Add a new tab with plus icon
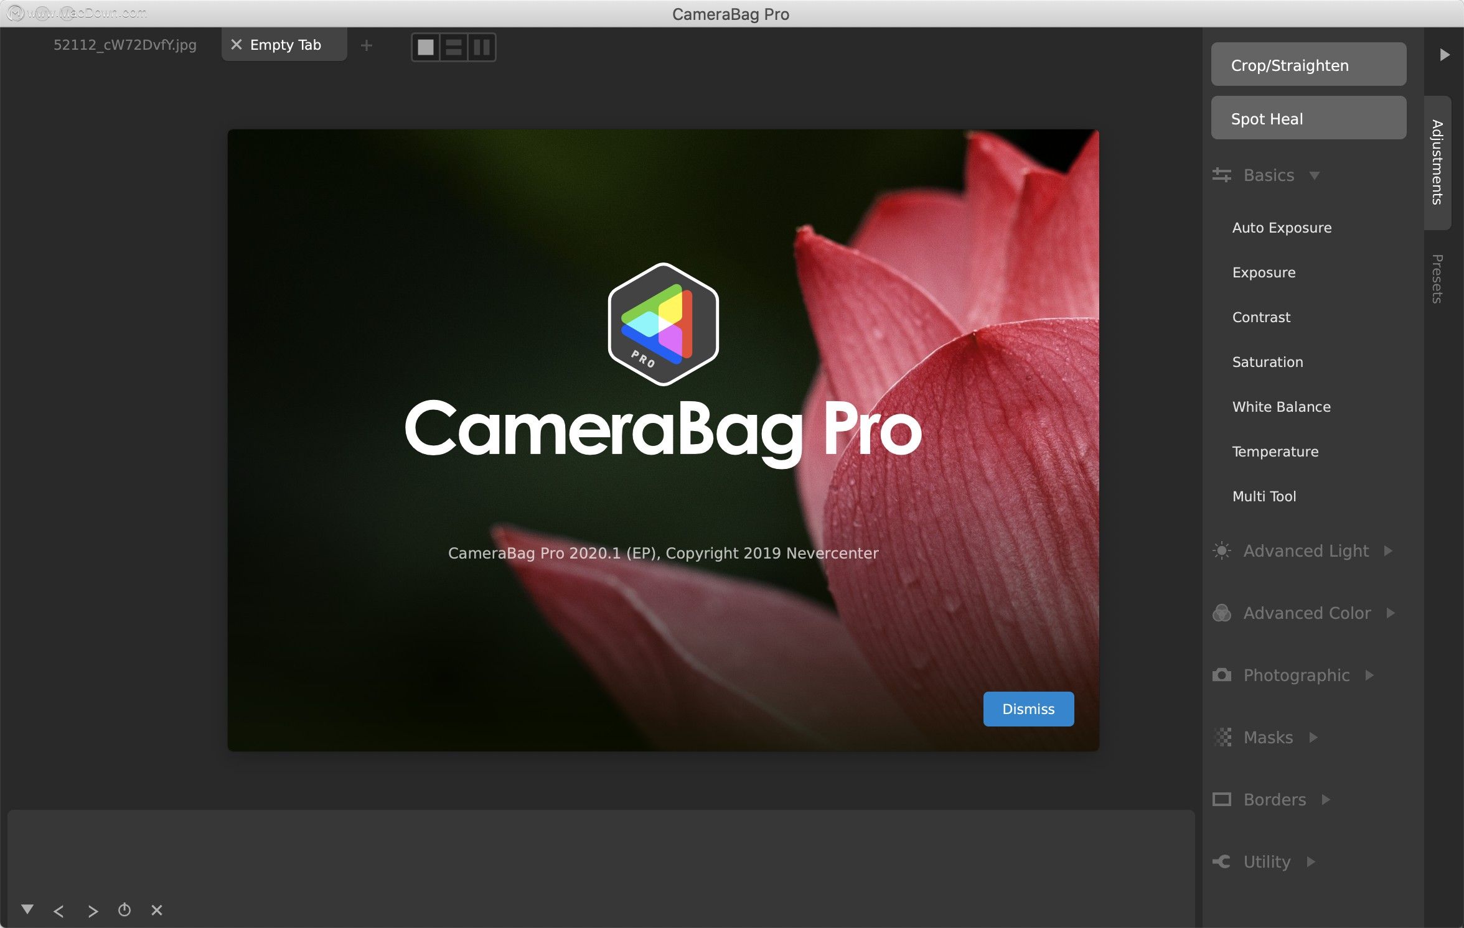 pos(367,45)
